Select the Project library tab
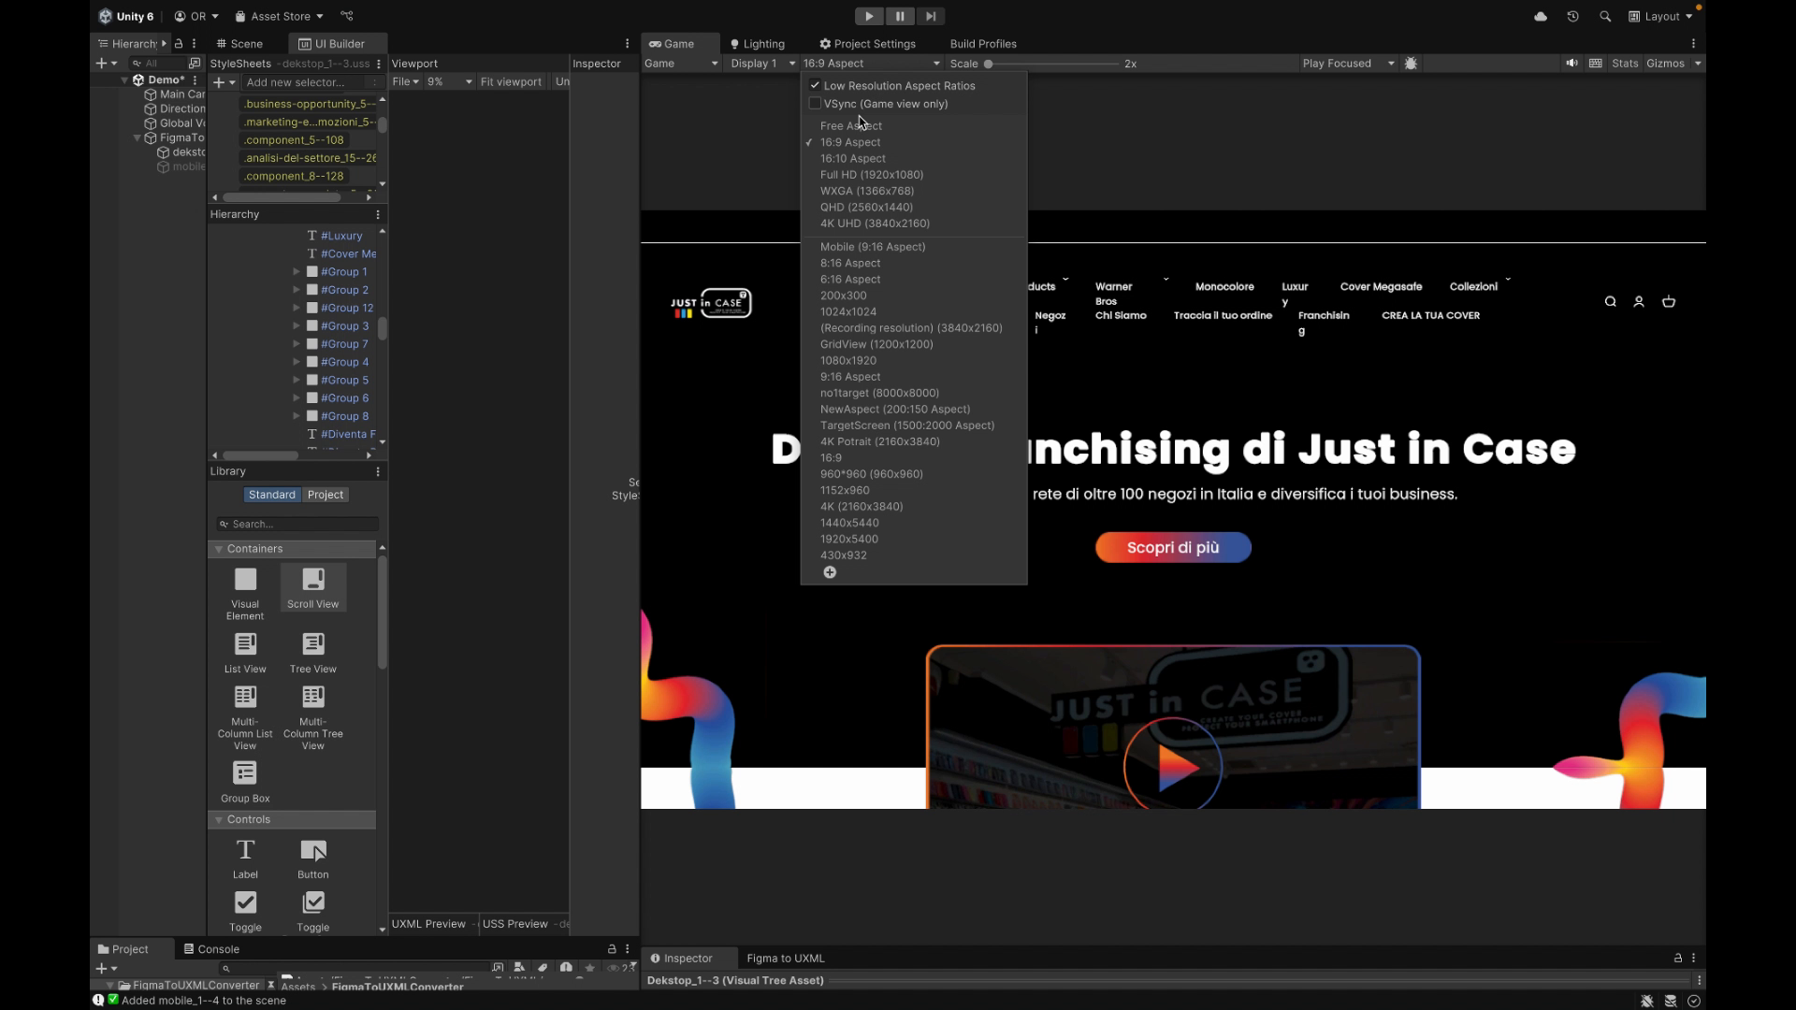 [326, 495]
